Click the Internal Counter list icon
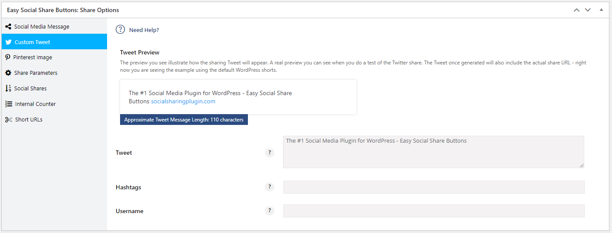The image size is (612, 233). pyautogui.click(x=8, y=104)
